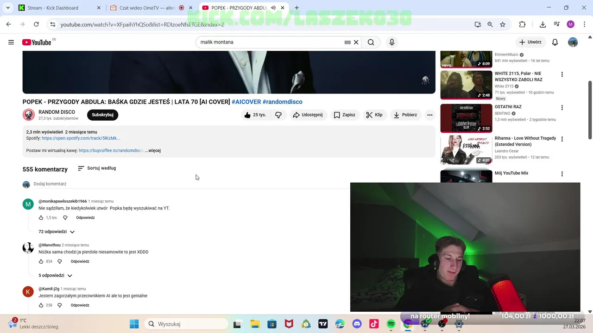Open #AICOVER hashtag link
This screenshot has height=333, width=593.
pyautogui.click(x=246, y=102)
